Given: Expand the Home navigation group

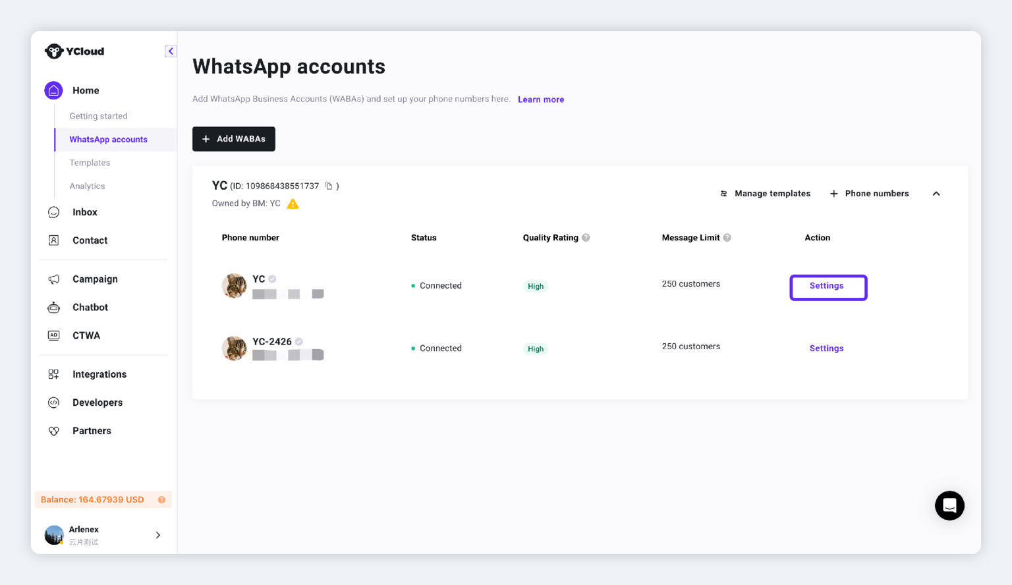Looking at the screenshot, I should coord(86,90).
